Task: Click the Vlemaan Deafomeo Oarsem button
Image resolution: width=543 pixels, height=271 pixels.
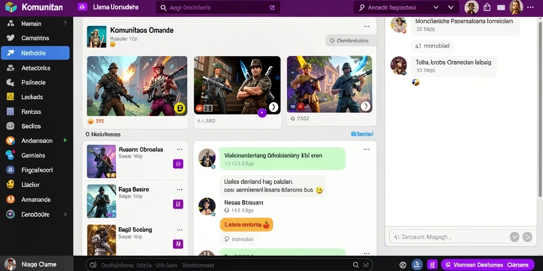Action: (x=487, y=265)
